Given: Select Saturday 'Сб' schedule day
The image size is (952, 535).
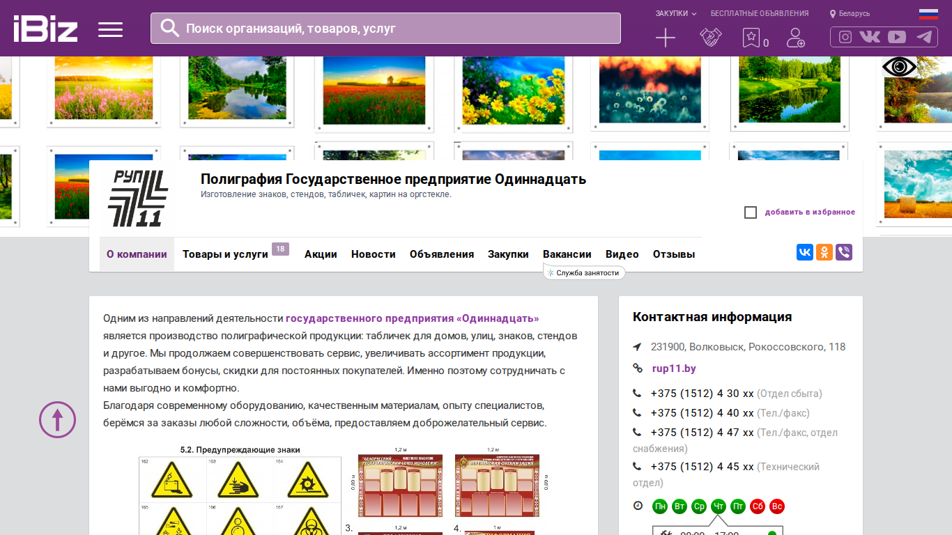Looking at the screenshot, I should point(758,506).
